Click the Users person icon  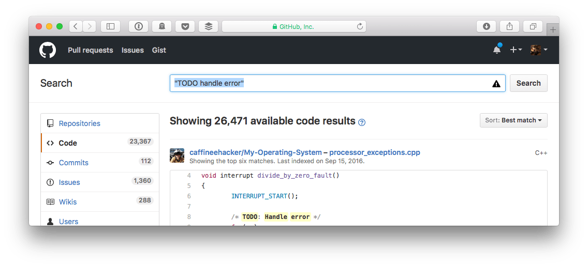coord(50,222)
